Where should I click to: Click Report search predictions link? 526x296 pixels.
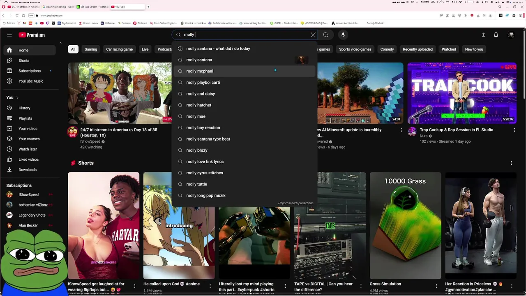click(x=295, y=203)
